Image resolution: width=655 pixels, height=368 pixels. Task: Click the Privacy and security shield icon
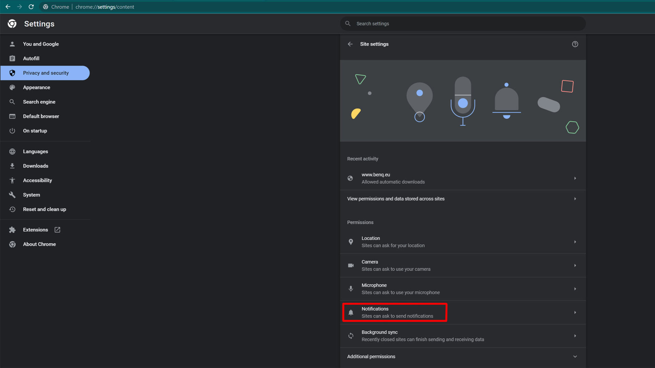pyautogui.click(x=13, y=73)
